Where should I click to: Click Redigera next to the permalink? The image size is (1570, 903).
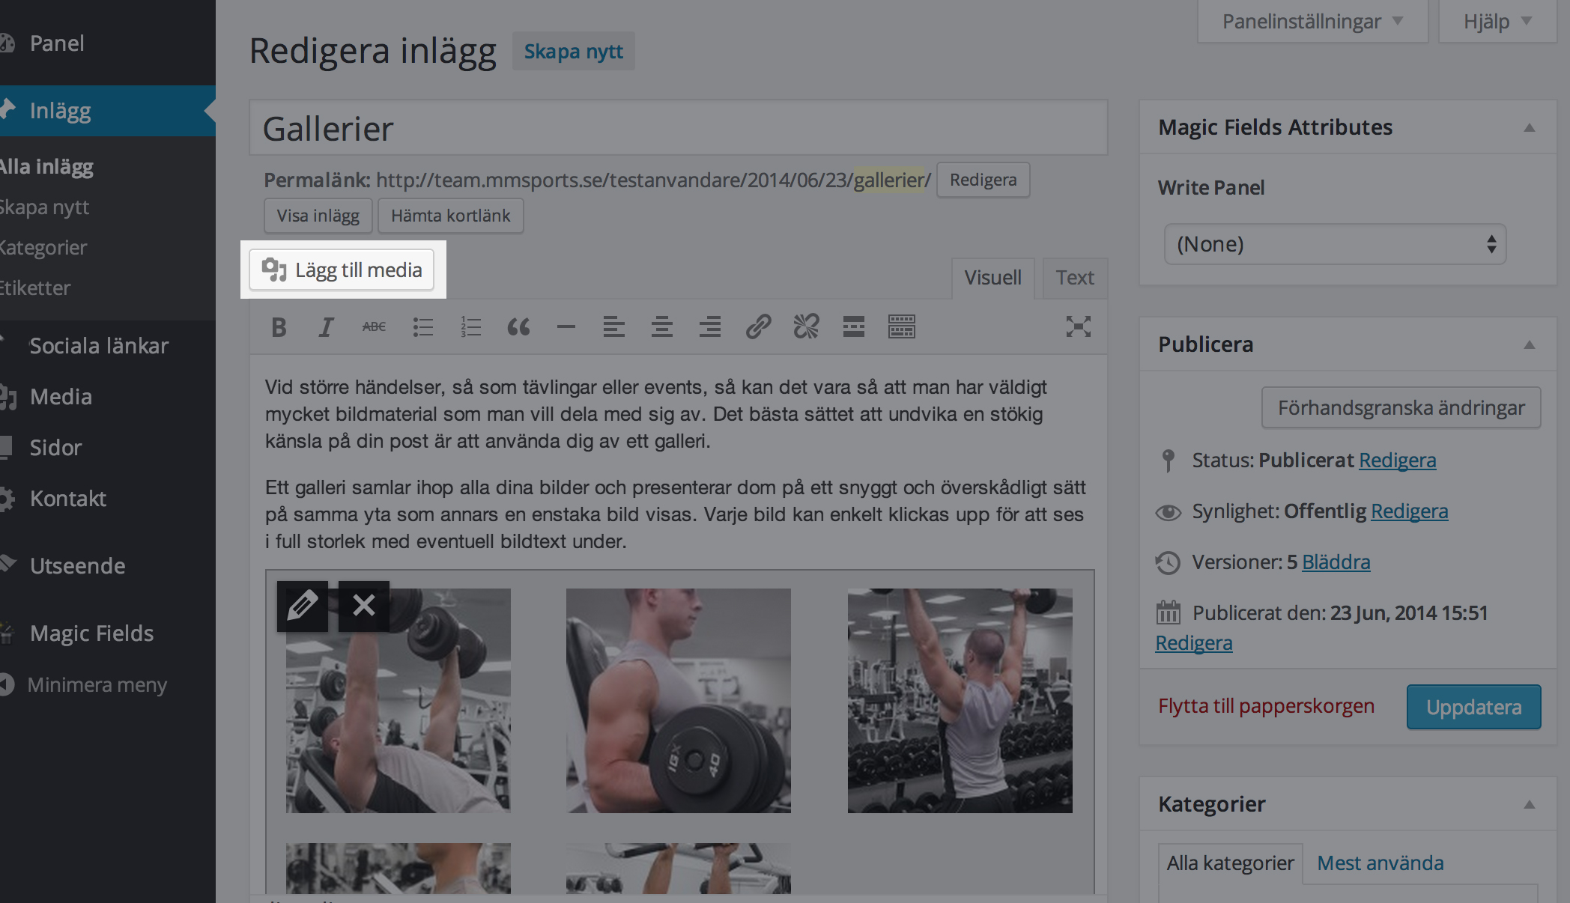click(983, 180)
